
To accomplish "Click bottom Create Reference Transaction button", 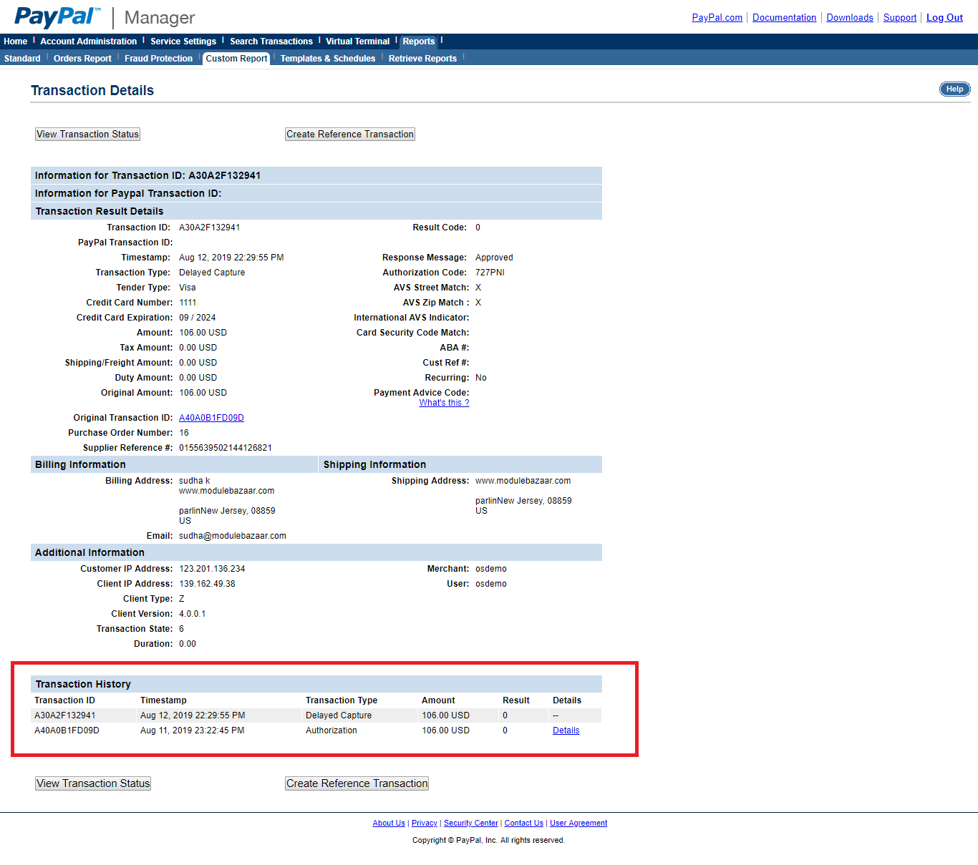I will coord(357,783).
